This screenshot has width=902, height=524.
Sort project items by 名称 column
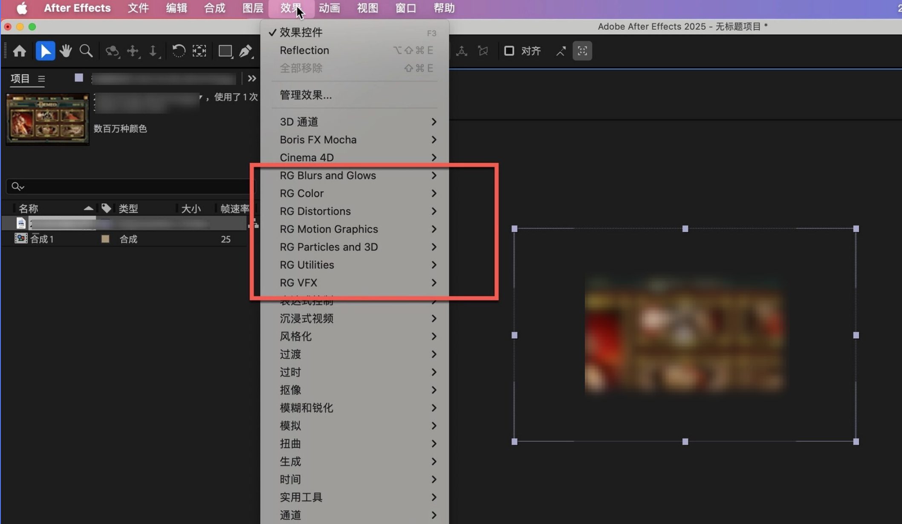(x=29, y=208)
